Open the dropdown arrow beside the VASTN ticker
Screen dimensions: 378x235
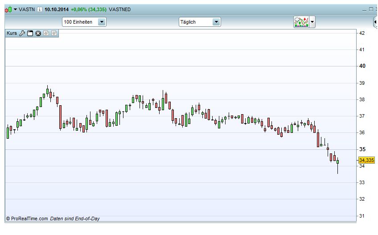(x=15, y=9)
